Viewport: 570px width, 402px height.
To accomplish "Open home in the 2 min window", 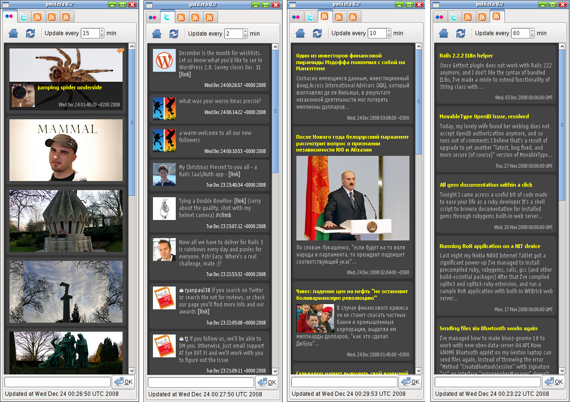I will [157, 33].
